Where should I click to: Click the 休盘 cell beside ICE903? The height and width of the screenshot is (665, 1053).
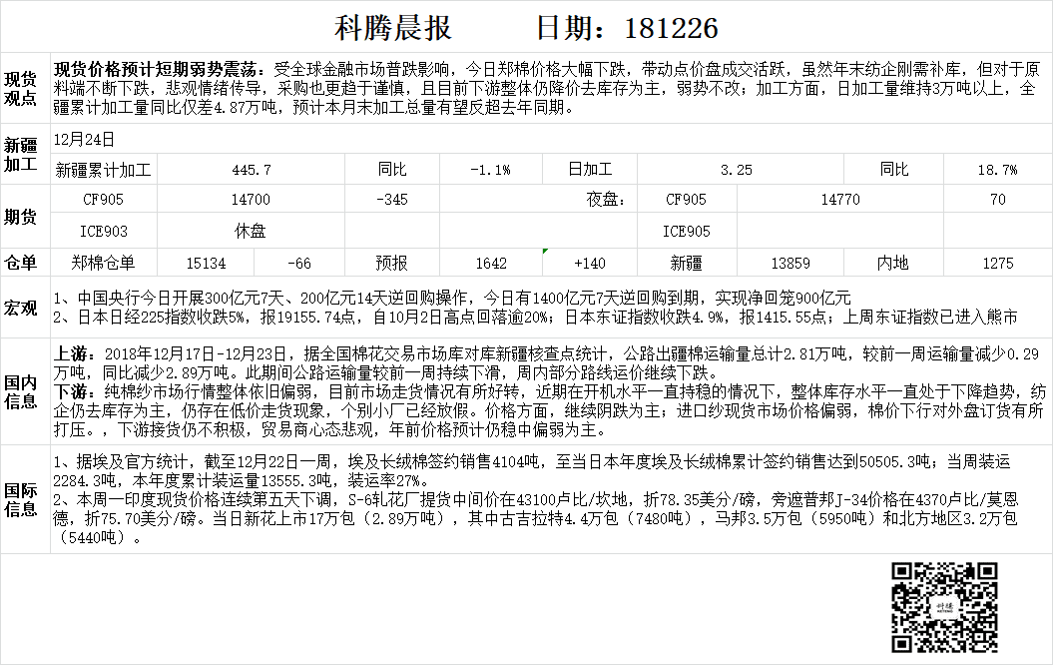251,232
